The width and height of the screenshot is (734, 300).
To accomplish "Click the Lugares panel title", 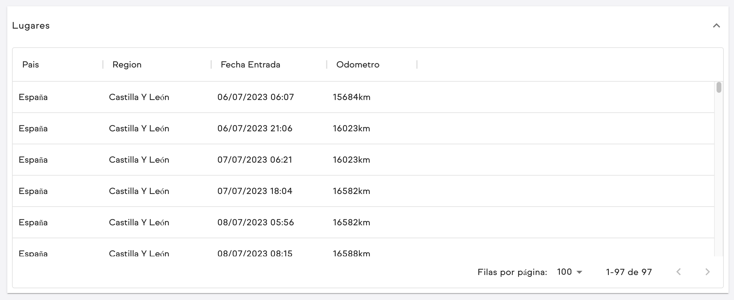I will coord(31,26).
